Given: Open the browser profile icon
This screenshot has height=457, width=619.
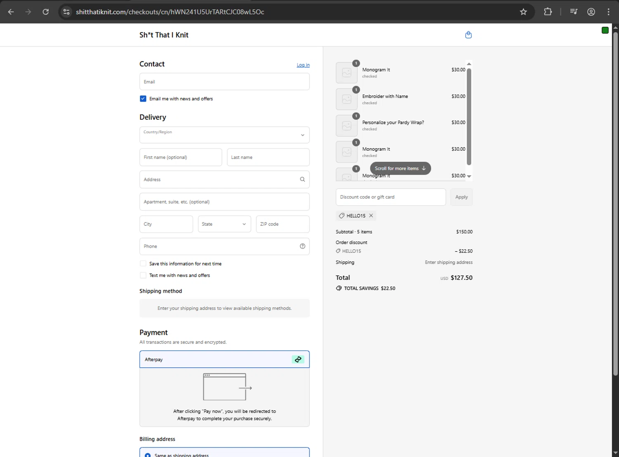Looking at the screenshot, I should pos(591,12).
